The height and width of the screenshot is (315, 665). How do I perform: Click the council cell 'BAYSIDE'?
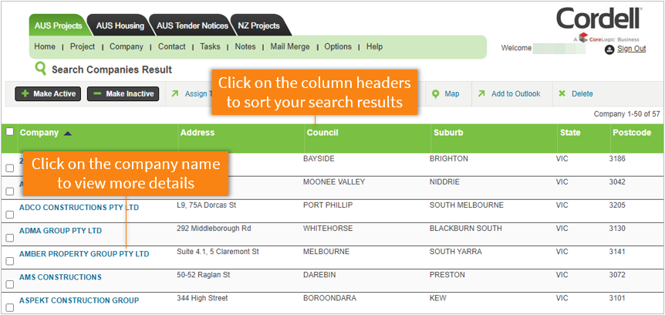tap(319, 159)
